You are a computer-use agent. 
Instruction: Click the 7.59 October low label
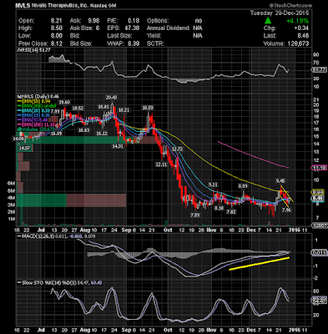click(x=194, y=215)
